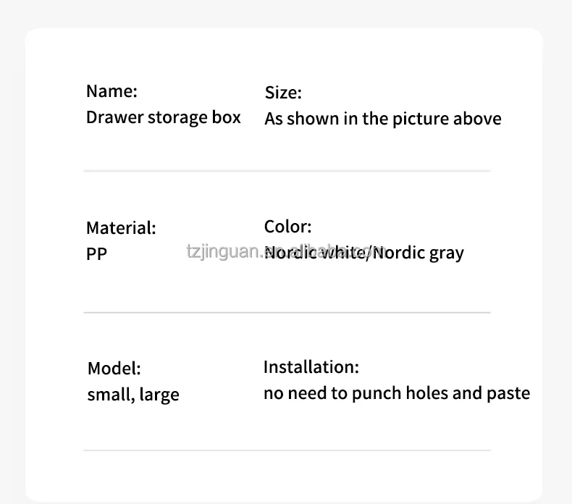Screen dimensions: 572x504
Task: Click the Installation: label
Action: [311, 367]
